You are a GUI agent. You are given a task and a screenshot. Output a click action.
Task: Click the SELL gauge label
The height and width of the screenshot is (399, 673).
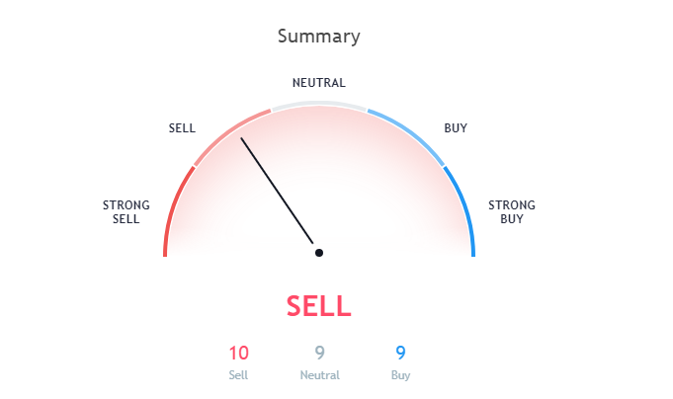click(x=182, y=128)
